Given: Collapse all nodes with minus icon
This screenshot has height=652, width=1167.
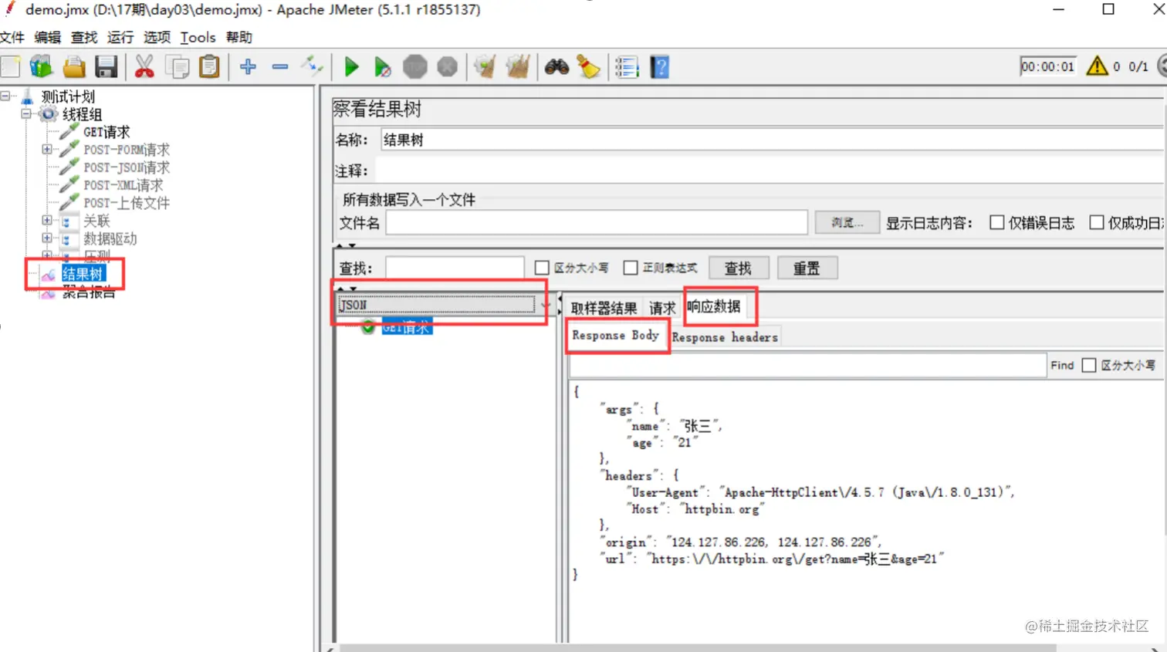Looking at the screenshot, I should coord(280,67).
